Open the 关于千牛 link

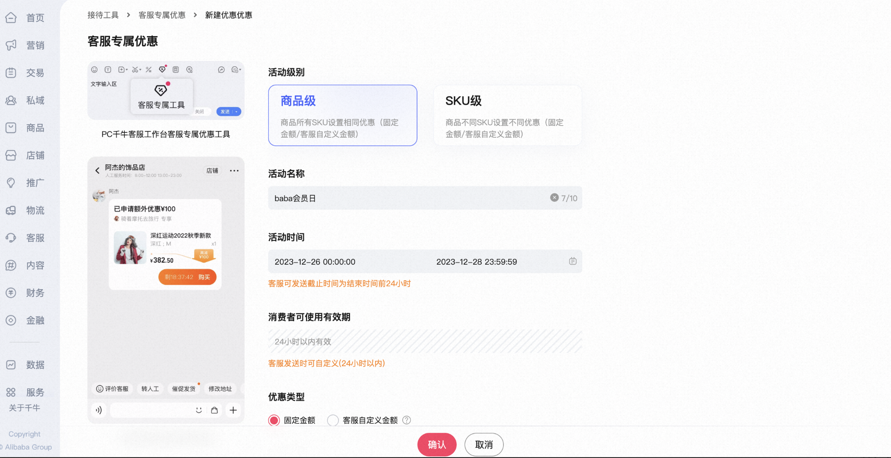pyautogui.click(x=25, y=408)
